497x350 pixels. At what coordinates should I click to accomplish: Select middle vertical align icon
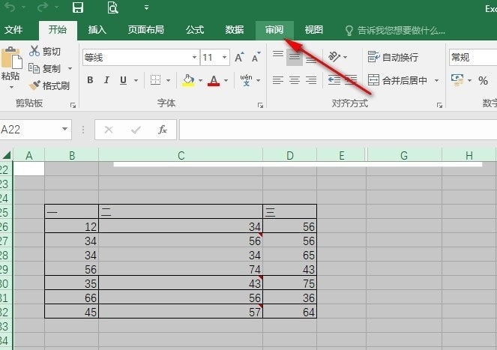click(x=295, y=57)
